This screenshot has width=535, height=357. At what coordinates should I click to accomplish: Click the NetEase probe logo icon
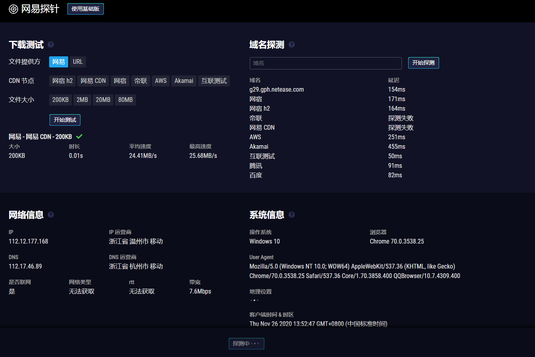pyautogui.click(x=13, y=9)
